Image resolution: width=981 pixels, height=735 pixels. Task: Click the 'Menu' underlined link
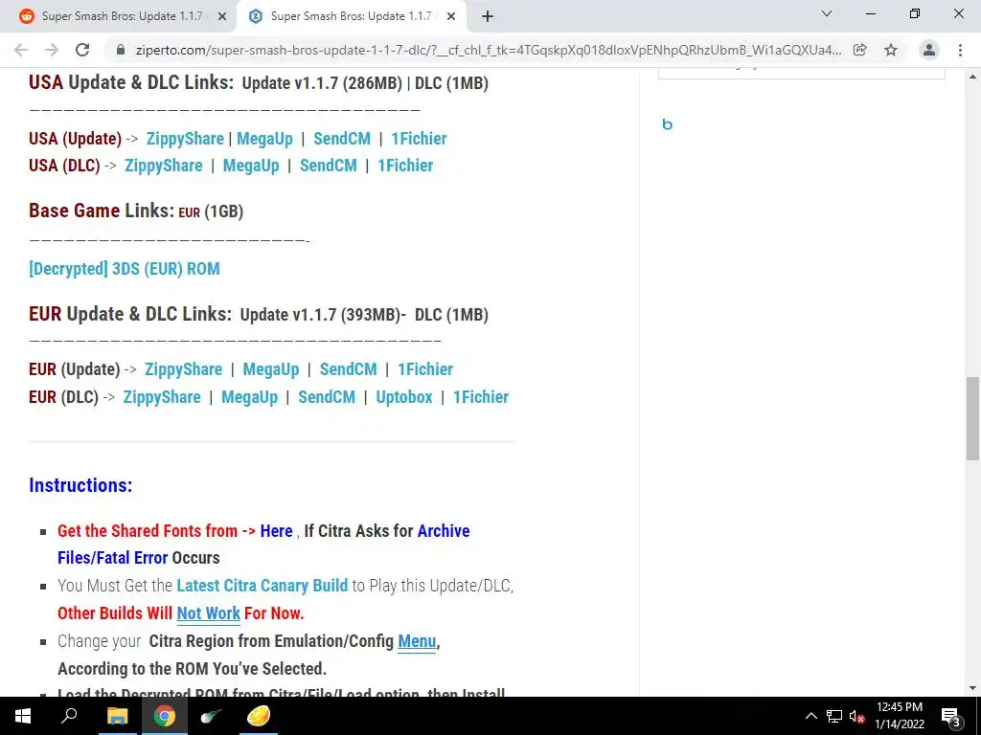coord(417,641)
